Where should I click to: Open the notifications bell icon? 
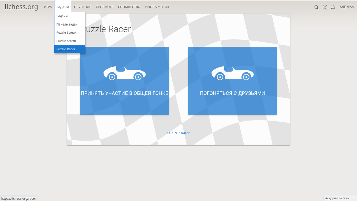tap(333, 7)
